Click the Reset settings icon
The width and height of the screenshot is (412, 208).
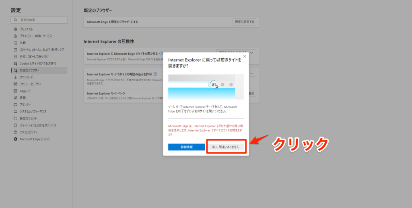point(15,118)
